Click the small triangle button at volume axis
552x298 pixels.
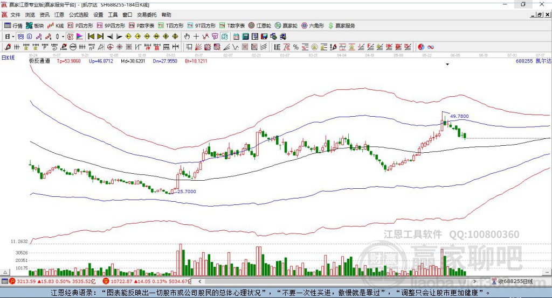[x=5, y=272]
